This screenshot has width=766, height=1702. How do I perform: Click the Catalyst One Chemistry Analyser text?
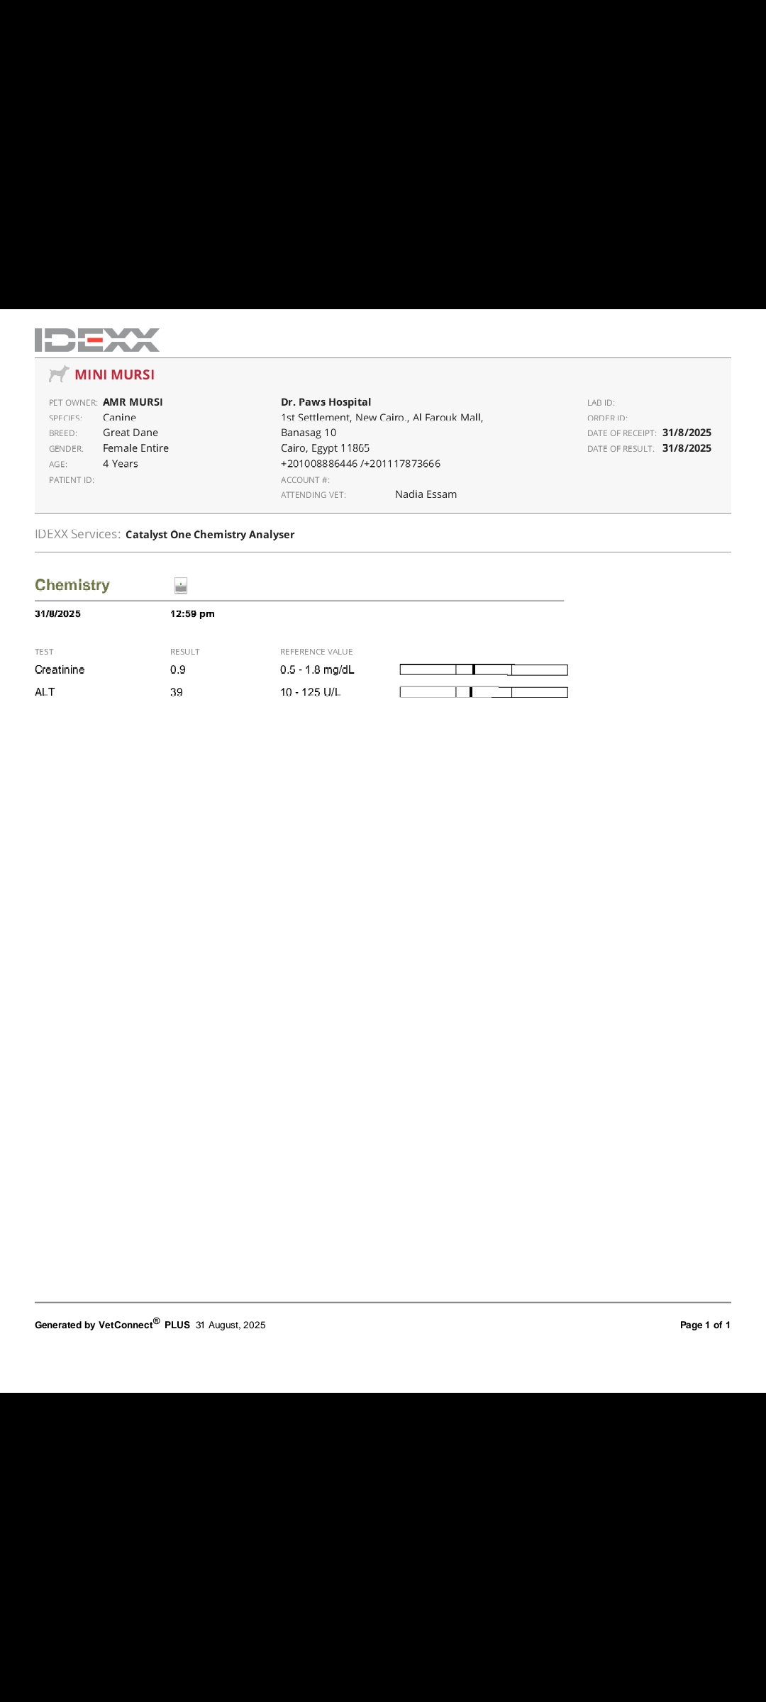click(210, 535)
